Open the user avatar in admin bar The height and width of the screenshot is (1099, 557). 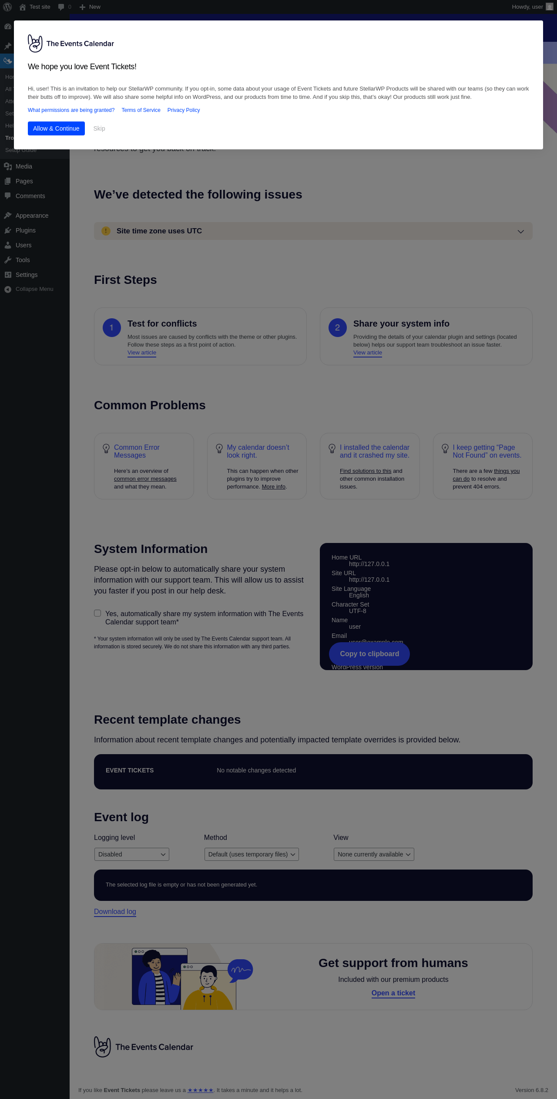[x=549, y=7]
